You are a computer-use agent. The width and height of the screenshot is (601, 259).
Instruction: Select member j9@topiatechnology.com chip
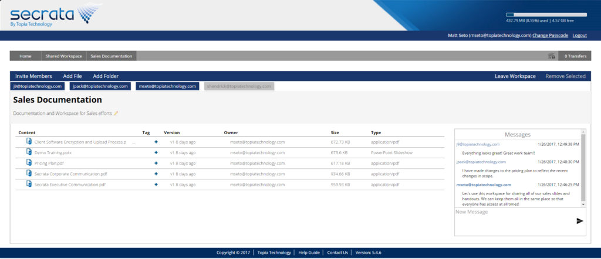37,86
